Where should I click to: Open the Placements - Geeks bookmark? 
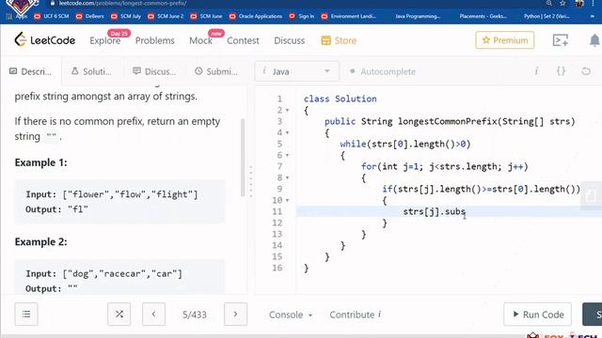483,16
